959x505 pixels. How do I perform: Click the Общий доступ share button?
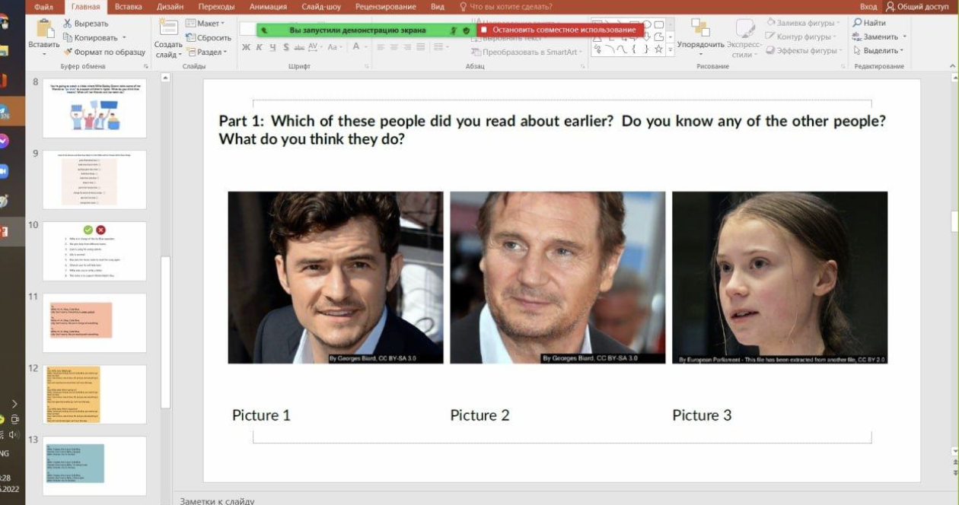pyautogui.click(x=917, y=7)
